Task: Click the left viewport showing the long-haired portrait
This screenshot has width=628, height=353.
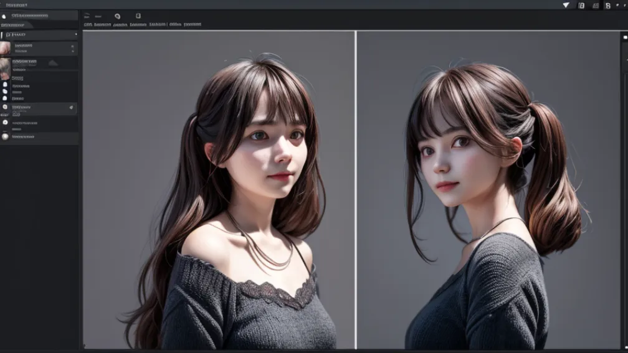Action: (219, 190)
